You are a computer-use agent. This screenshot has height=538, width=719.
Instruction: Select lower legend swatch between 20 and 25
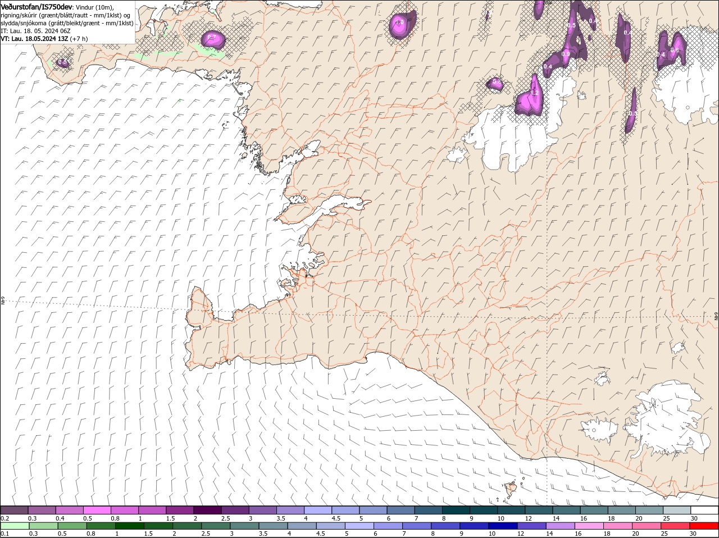tap(647, 526)
